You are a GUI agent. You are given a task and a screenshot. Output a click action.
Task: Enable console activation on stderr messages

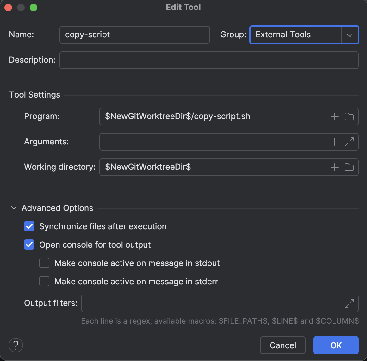point(44,281)
